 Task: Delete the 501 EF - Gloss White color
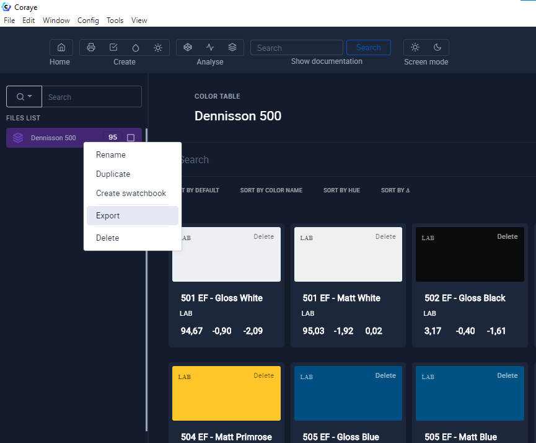[263, 236]
